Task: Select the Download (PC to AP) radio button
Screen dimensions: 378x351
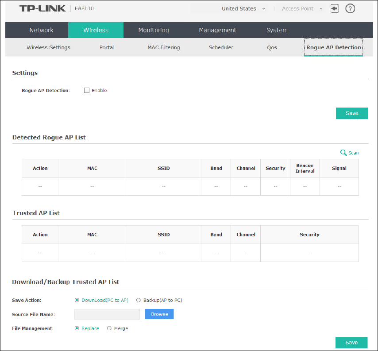Action: [x=77, y=300]
